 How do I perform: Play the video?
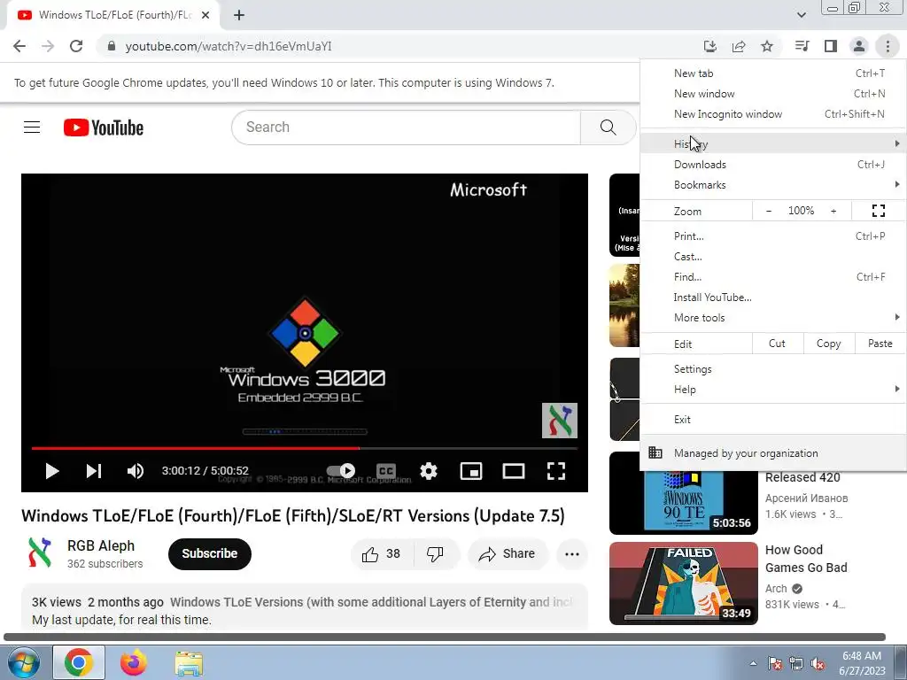[x=52, y=471]
